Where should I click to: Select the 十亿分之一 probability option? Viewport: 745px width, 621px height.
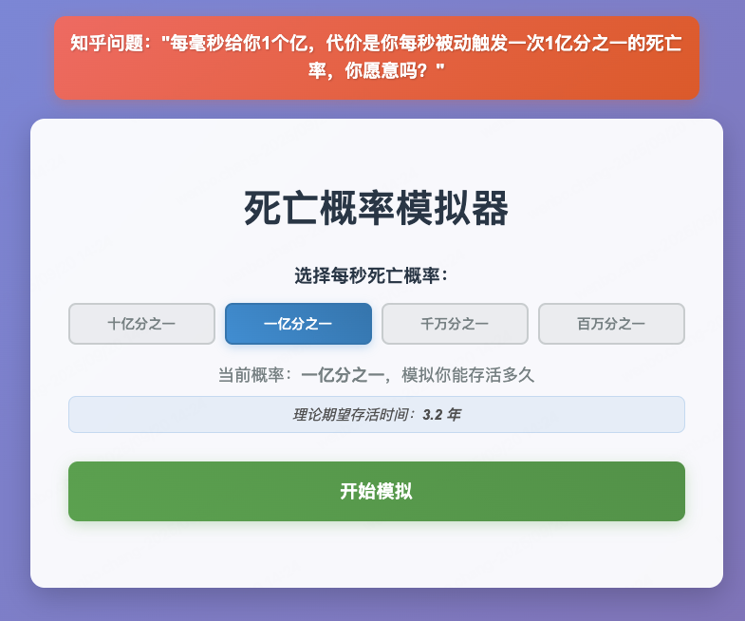tap(141, 324)
